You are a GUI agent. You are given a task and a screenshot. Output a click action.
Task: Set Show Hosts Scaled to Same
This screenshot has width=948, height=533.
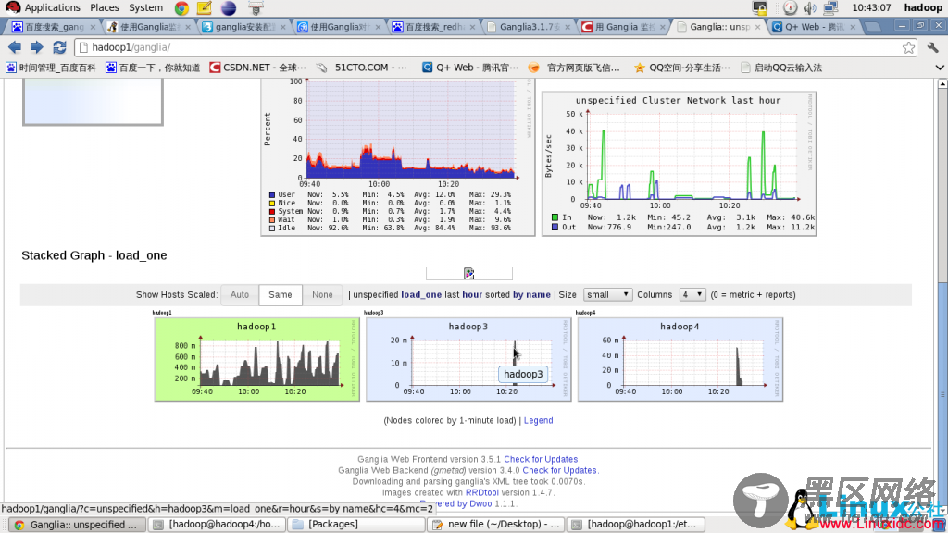(x=280, y=295)
